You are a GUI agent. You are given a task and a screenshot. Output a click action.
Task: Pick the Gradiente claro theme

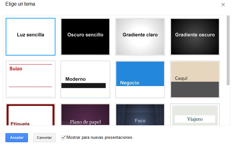[x=140, y=36]
